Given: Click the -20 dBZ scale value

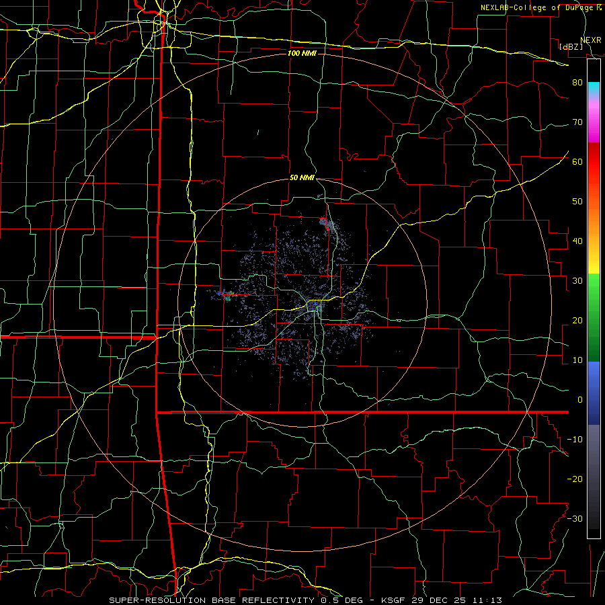Looking at the screenshot, I should pos(575,479).
